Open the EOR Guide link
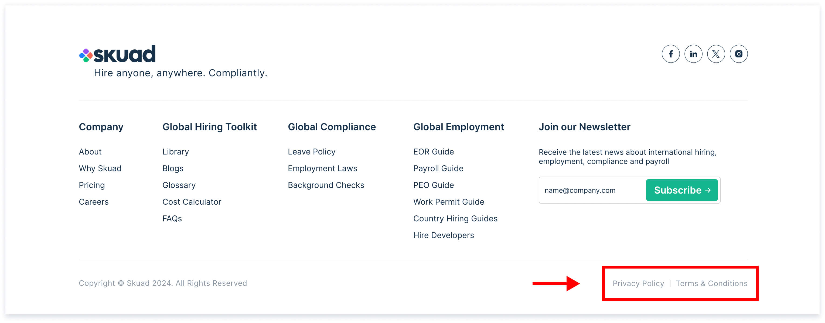Image resolution: width=825 pixels, height=323 pixels. [433, 152]
